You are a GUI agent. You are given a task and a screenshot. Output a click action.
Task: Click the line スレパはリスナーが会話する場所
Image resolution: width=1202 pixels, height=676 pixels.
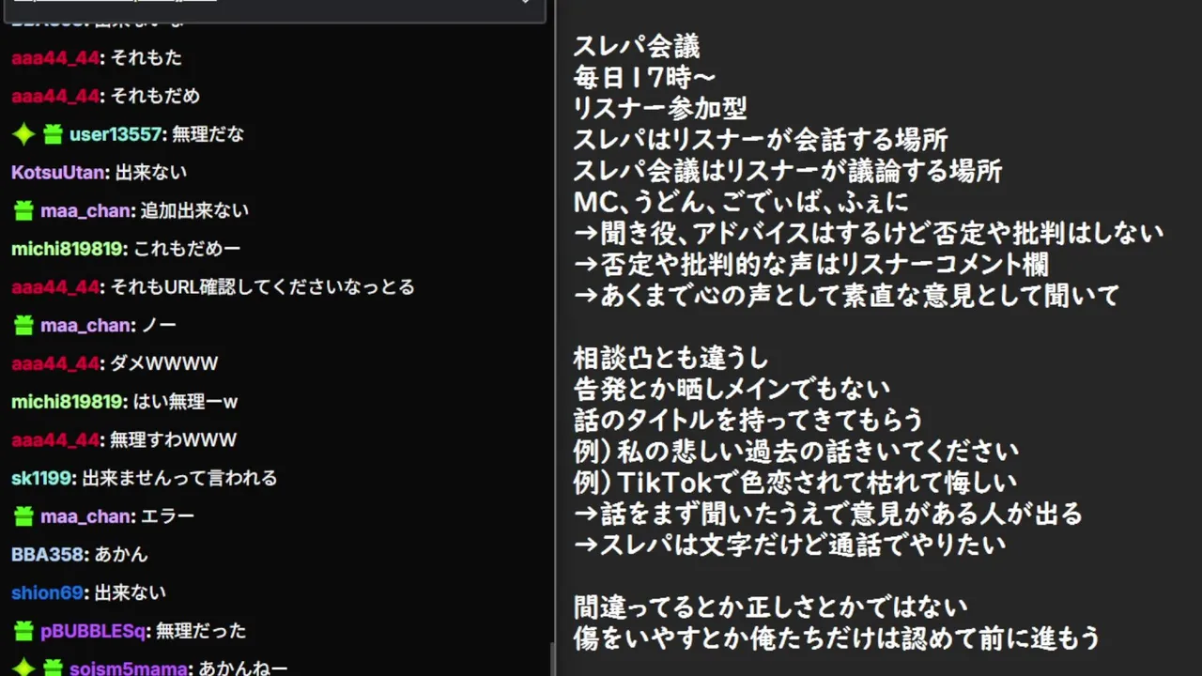coord(761,140)
